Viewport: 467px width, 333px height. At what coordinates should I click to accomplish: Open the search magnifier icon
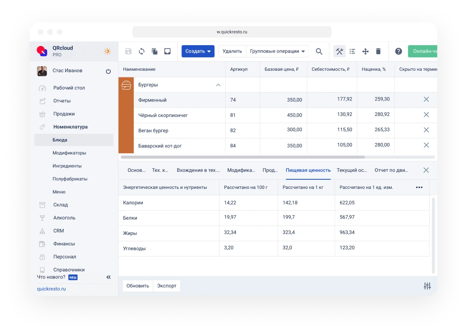(x=319, y=51)
